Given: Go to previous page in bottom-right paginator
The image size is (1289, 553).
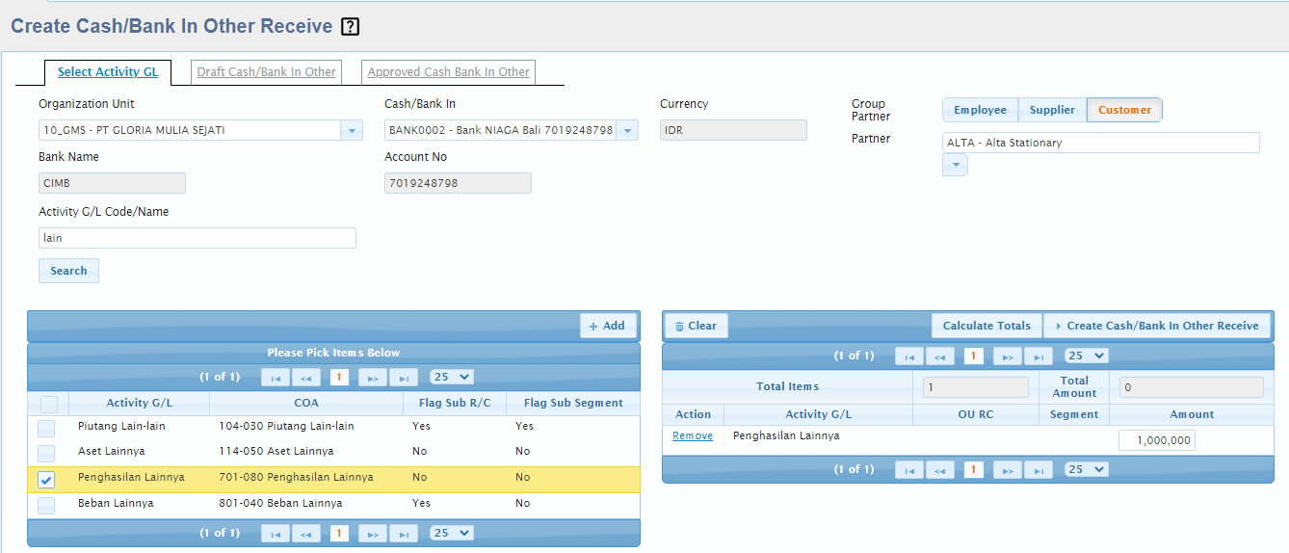Looking at the screenshot, I should (940, 469).
